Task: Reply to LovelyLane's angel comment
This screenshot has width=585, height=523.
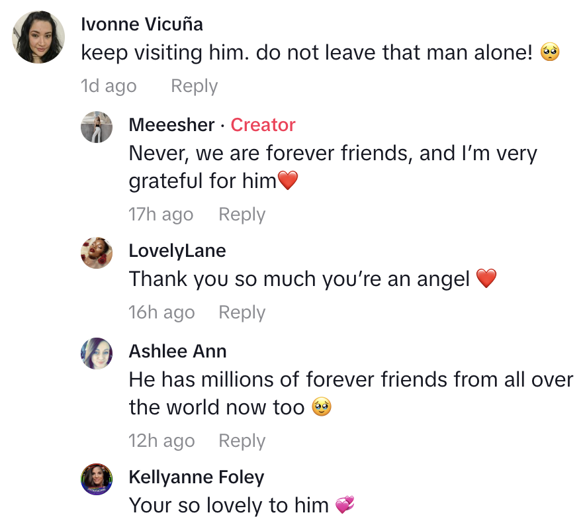Action: pyautogui.click(x=242, y=312)
